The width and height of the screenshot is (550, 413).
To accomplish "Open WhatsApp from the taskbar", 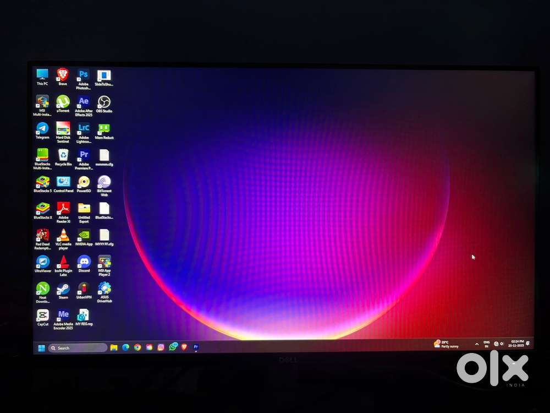I will pyautogui.click(x=173, y=347).
